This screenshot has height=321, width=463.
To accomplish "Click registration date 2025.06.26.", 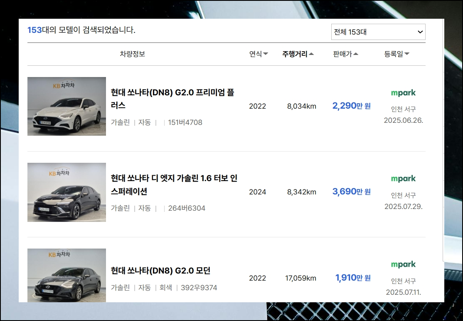I will coord(403,120).
